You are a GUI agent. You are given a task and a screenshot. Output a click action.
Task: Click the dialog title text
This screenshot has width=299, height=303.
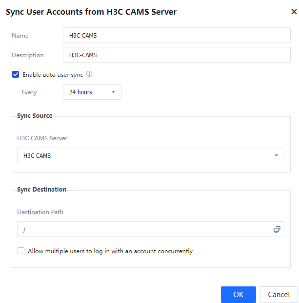click(91, 12)
